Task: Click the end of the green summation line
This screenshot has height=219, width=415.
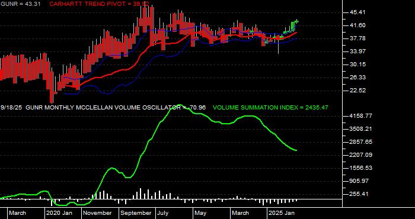Action: (296, 150)
